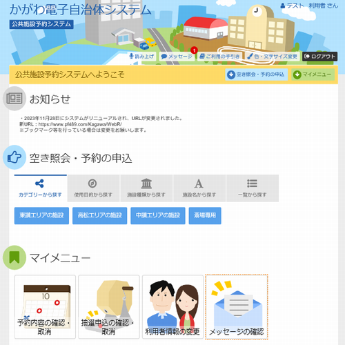Click the letter A icon on 施設名 tab
Image resolution: width=345 pixels, height=345 pixels.
pos(199,184)
